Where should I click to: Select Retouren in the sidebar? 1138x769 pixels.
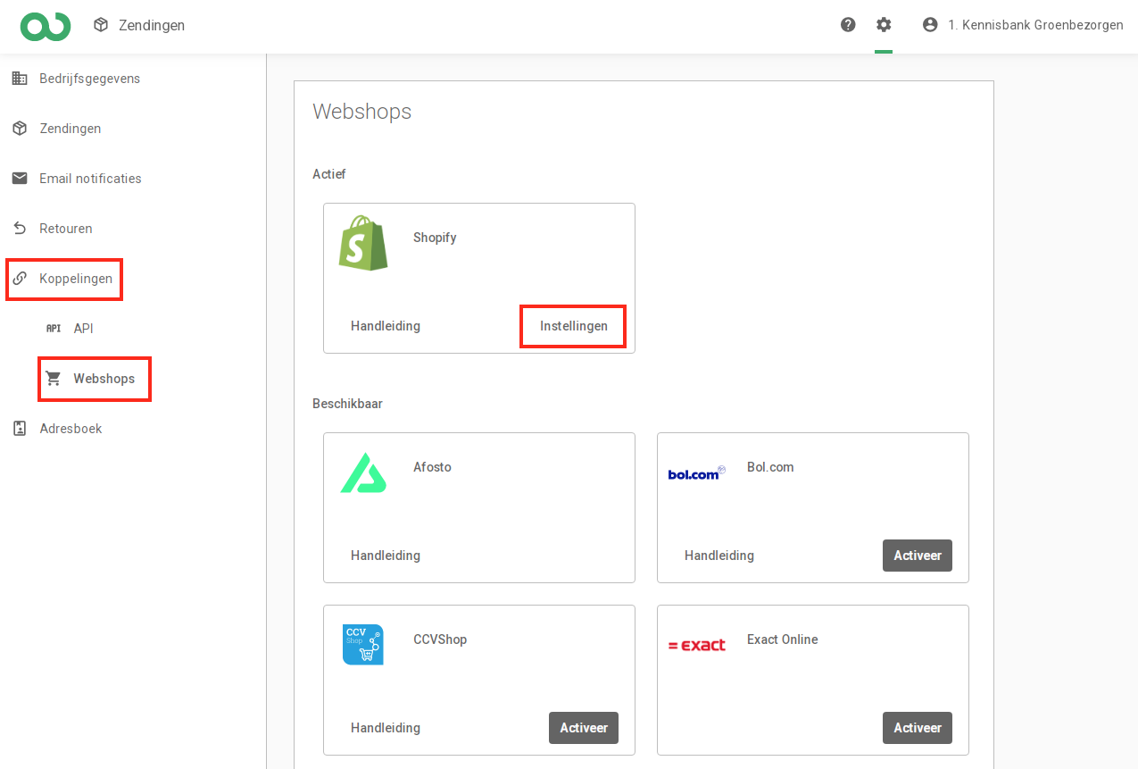(65, 229)
